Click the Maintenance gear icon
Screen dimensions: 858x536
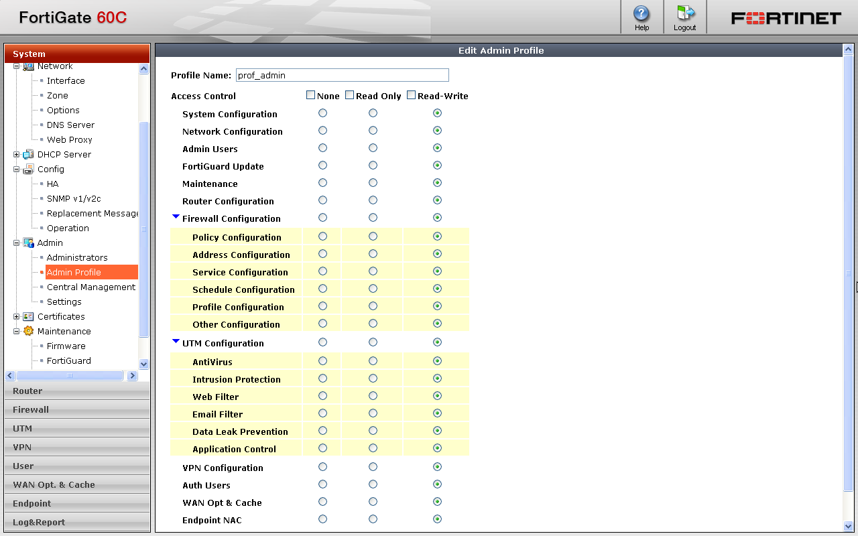pos(28,331)
